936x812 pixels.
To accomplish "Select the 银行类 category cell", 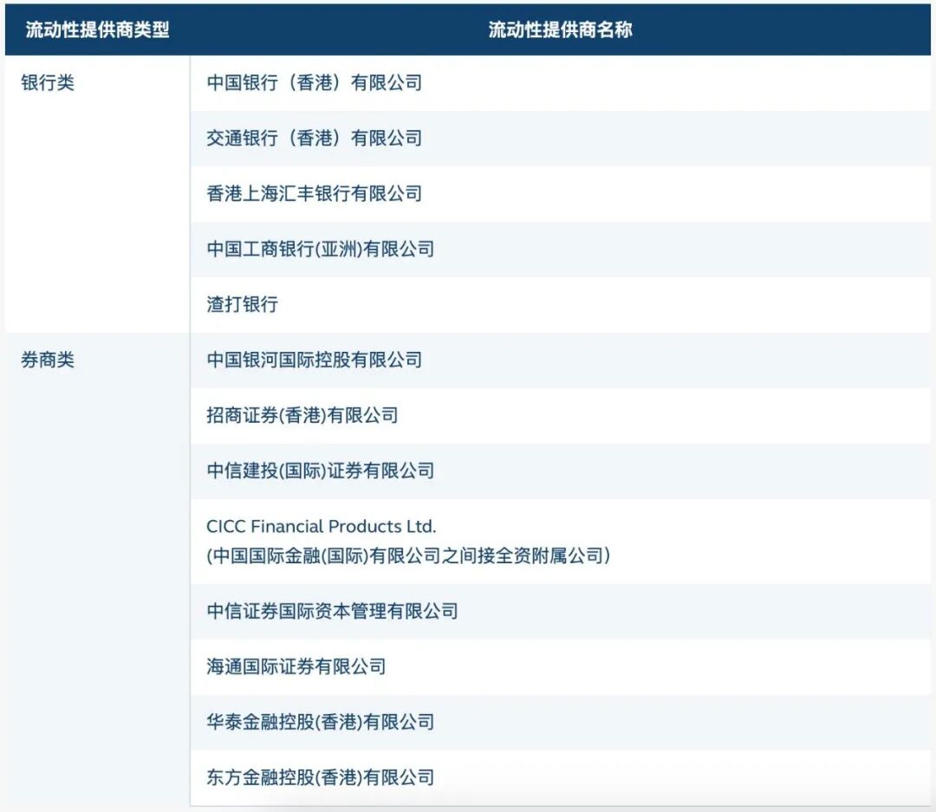I will [48, 82].
